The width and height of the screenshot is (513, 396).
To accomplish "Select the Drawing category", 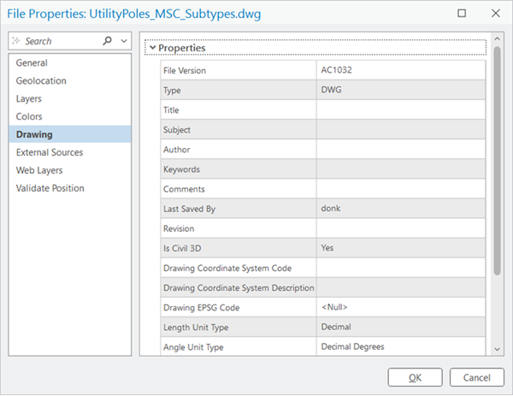I will pyautogui.click(x=34, y=135).
